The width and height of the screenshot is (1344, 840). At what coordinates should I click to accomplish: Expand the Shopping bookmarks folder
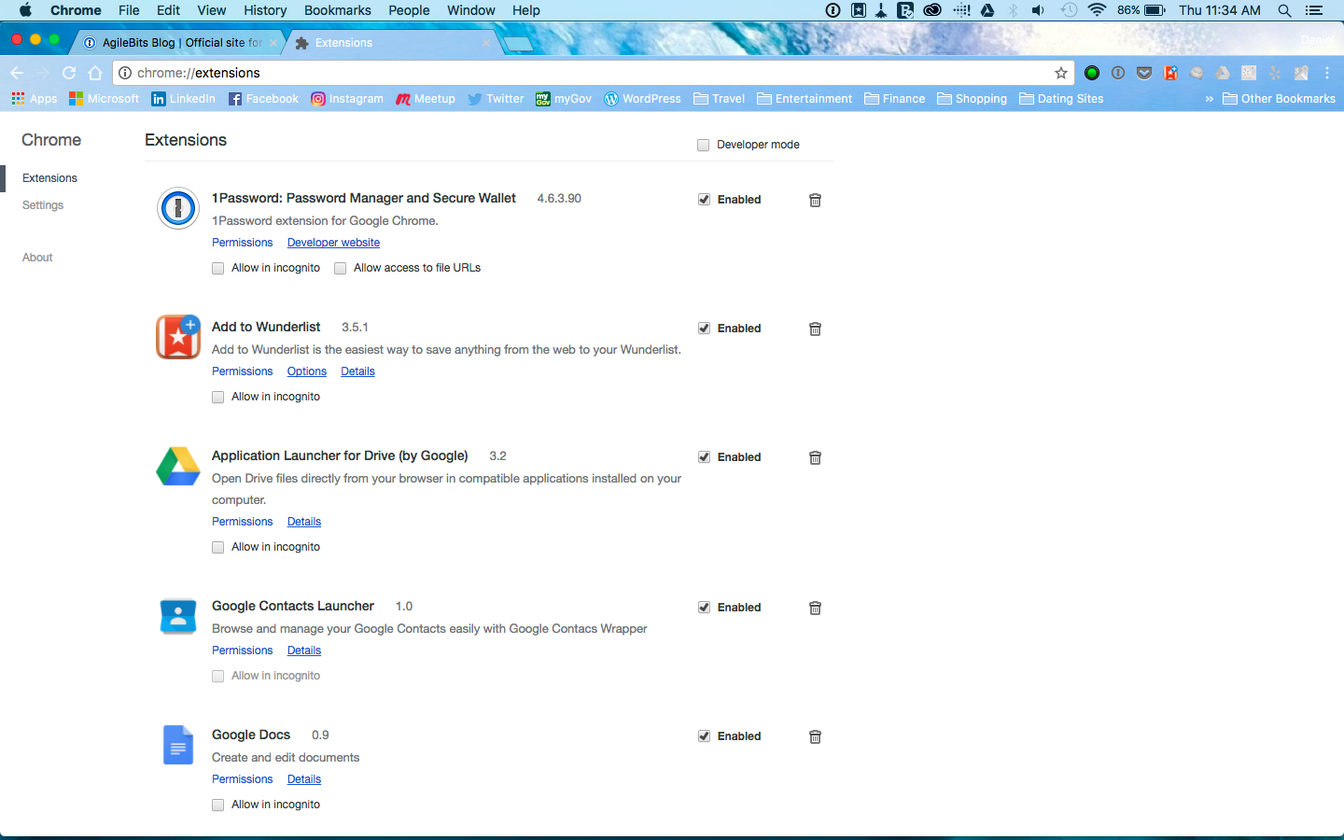972,99
